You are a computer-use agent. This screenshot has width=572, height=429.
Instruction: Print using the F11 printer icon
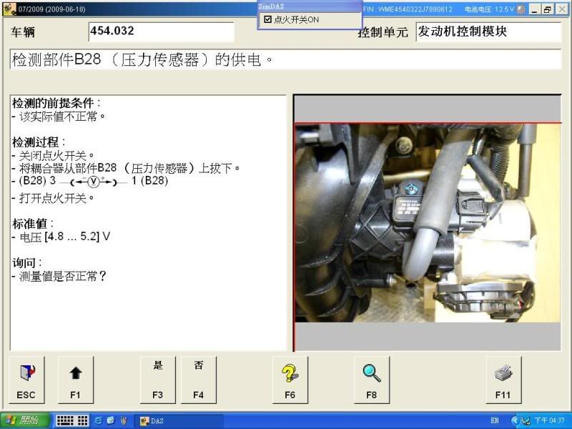point(503,380)
